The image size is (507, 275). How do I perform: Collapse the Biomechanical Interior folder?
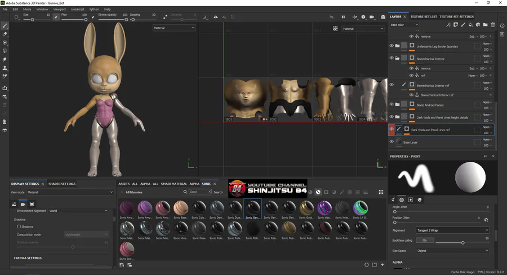pyautogui.click(x=397, y=58)
